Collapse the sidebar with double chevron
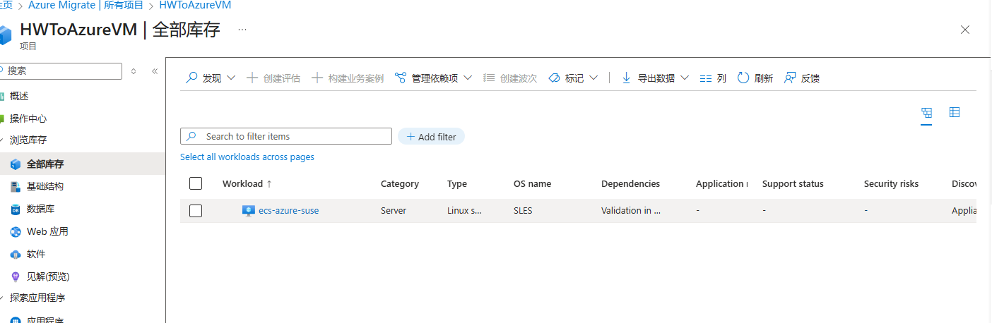The width and height of the screenshot is (992, 323). 155,71
